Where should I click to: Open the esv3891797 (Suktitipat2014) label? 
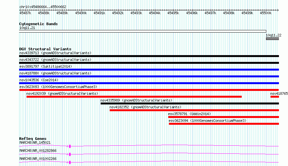coord(46,66)
